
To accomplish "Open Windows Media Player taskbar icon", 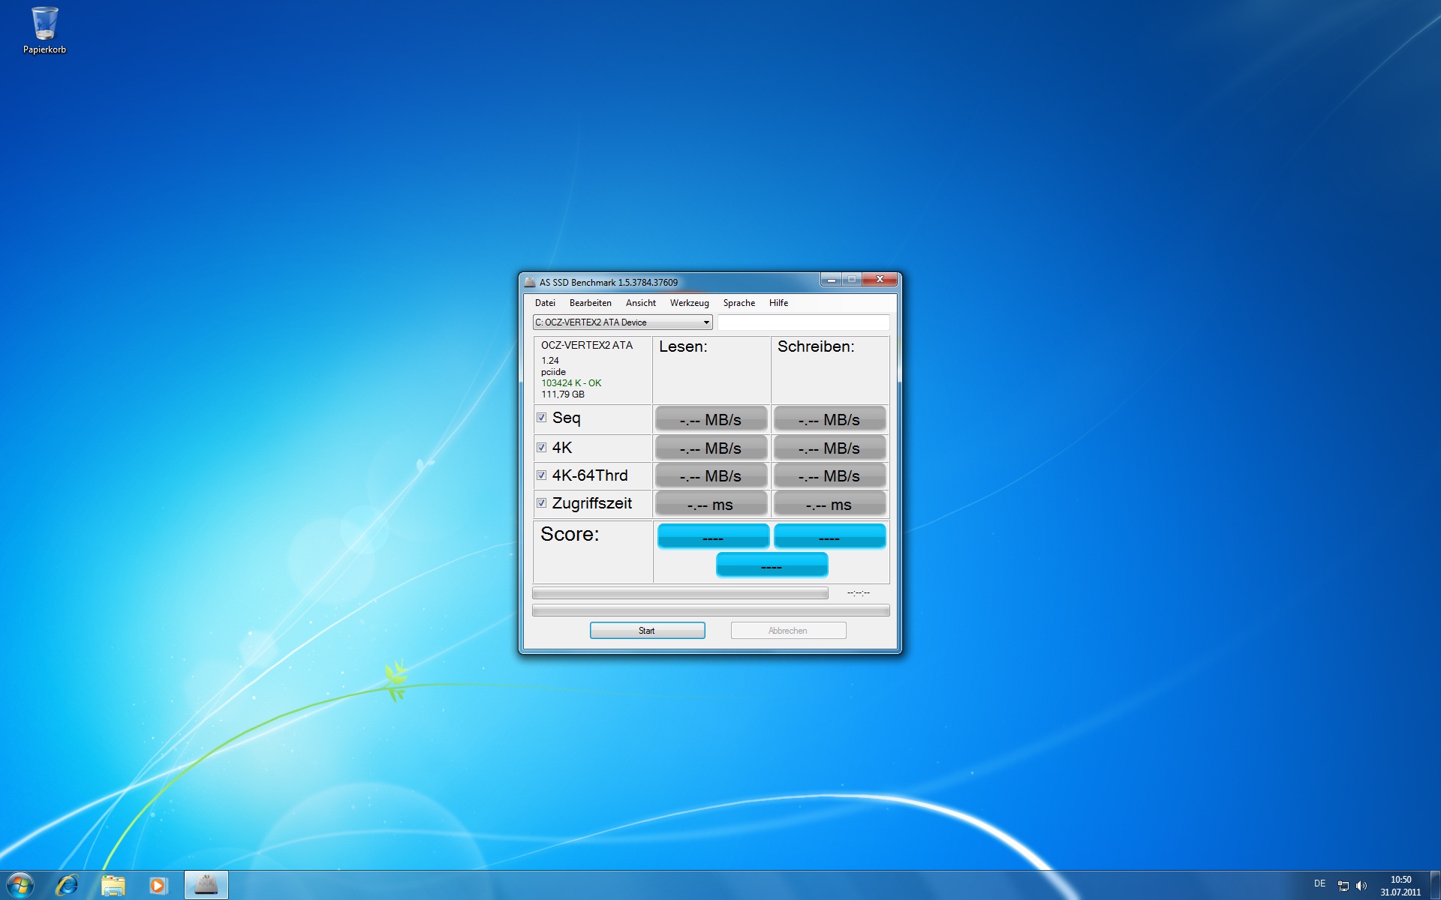I will [x=158, y=885].
